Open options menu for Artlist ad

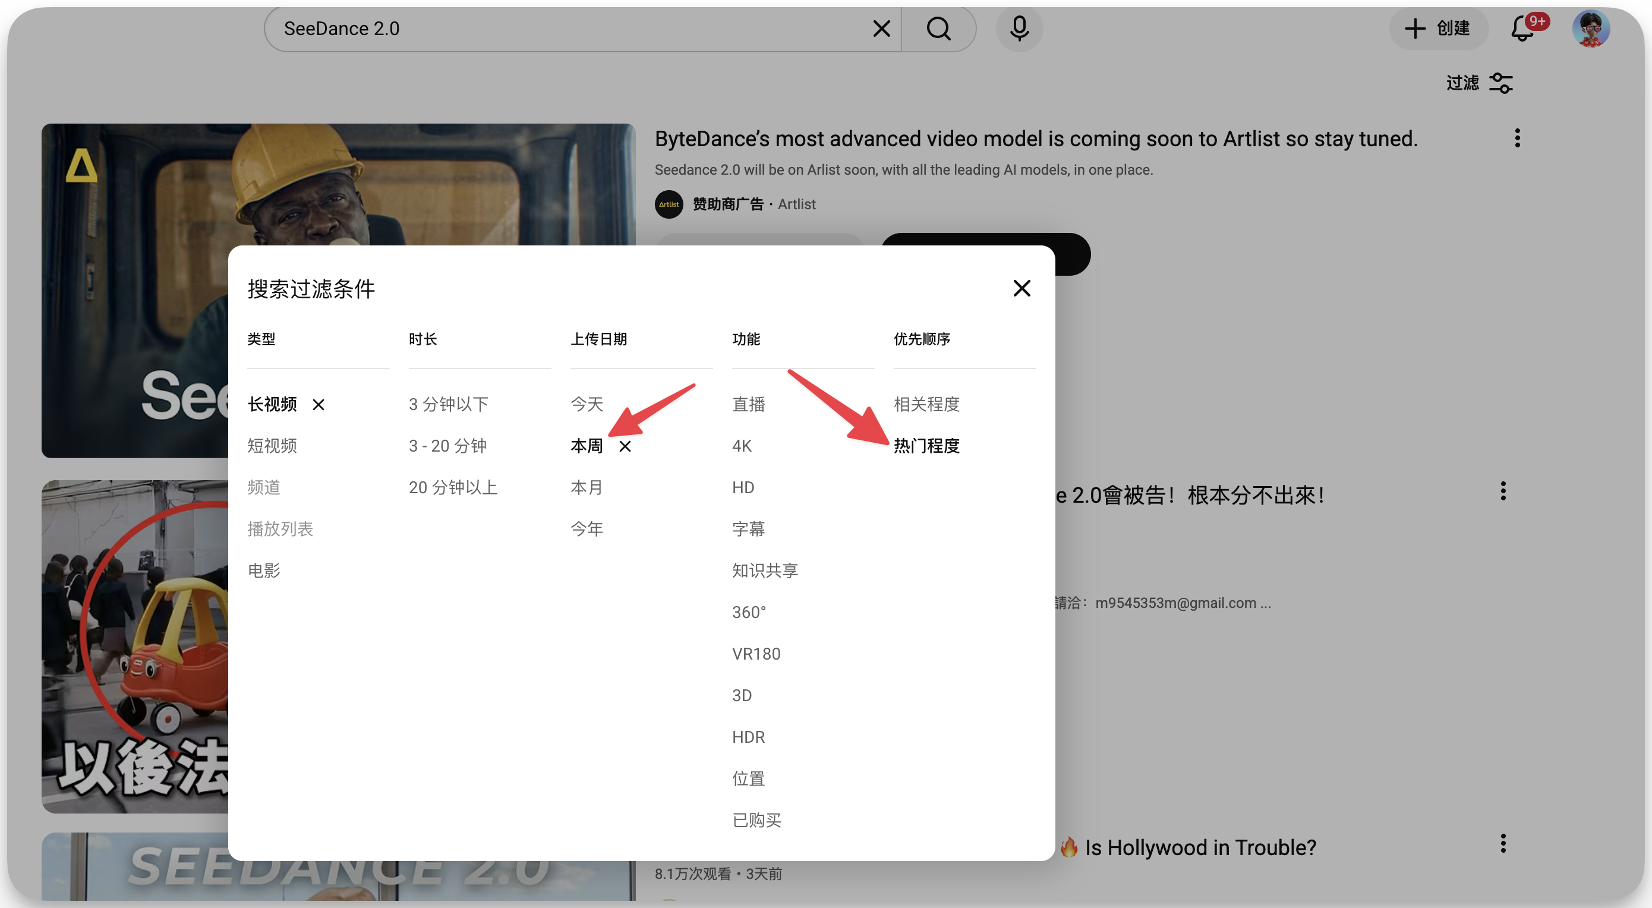coord(1517,138)
